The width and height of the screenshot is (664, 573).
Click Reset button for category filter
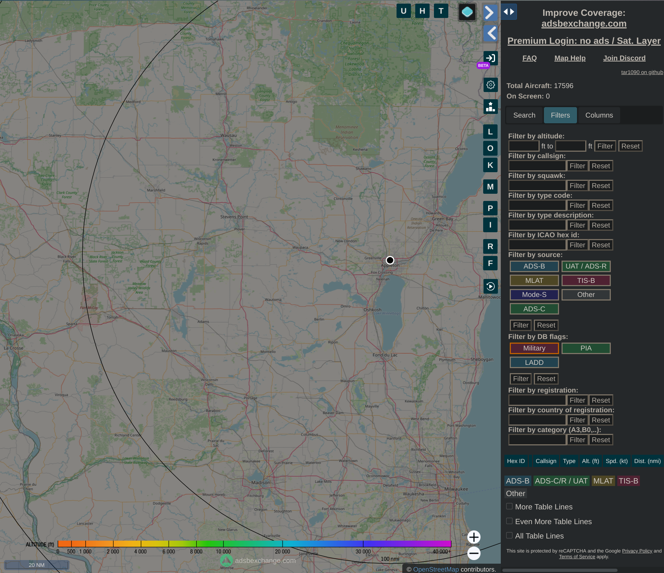[601, 440]
